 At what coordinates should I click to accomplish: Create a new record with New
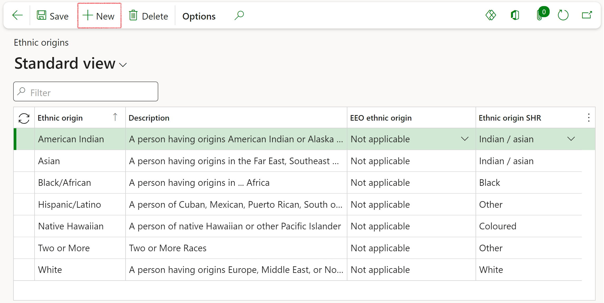(99, 16)
